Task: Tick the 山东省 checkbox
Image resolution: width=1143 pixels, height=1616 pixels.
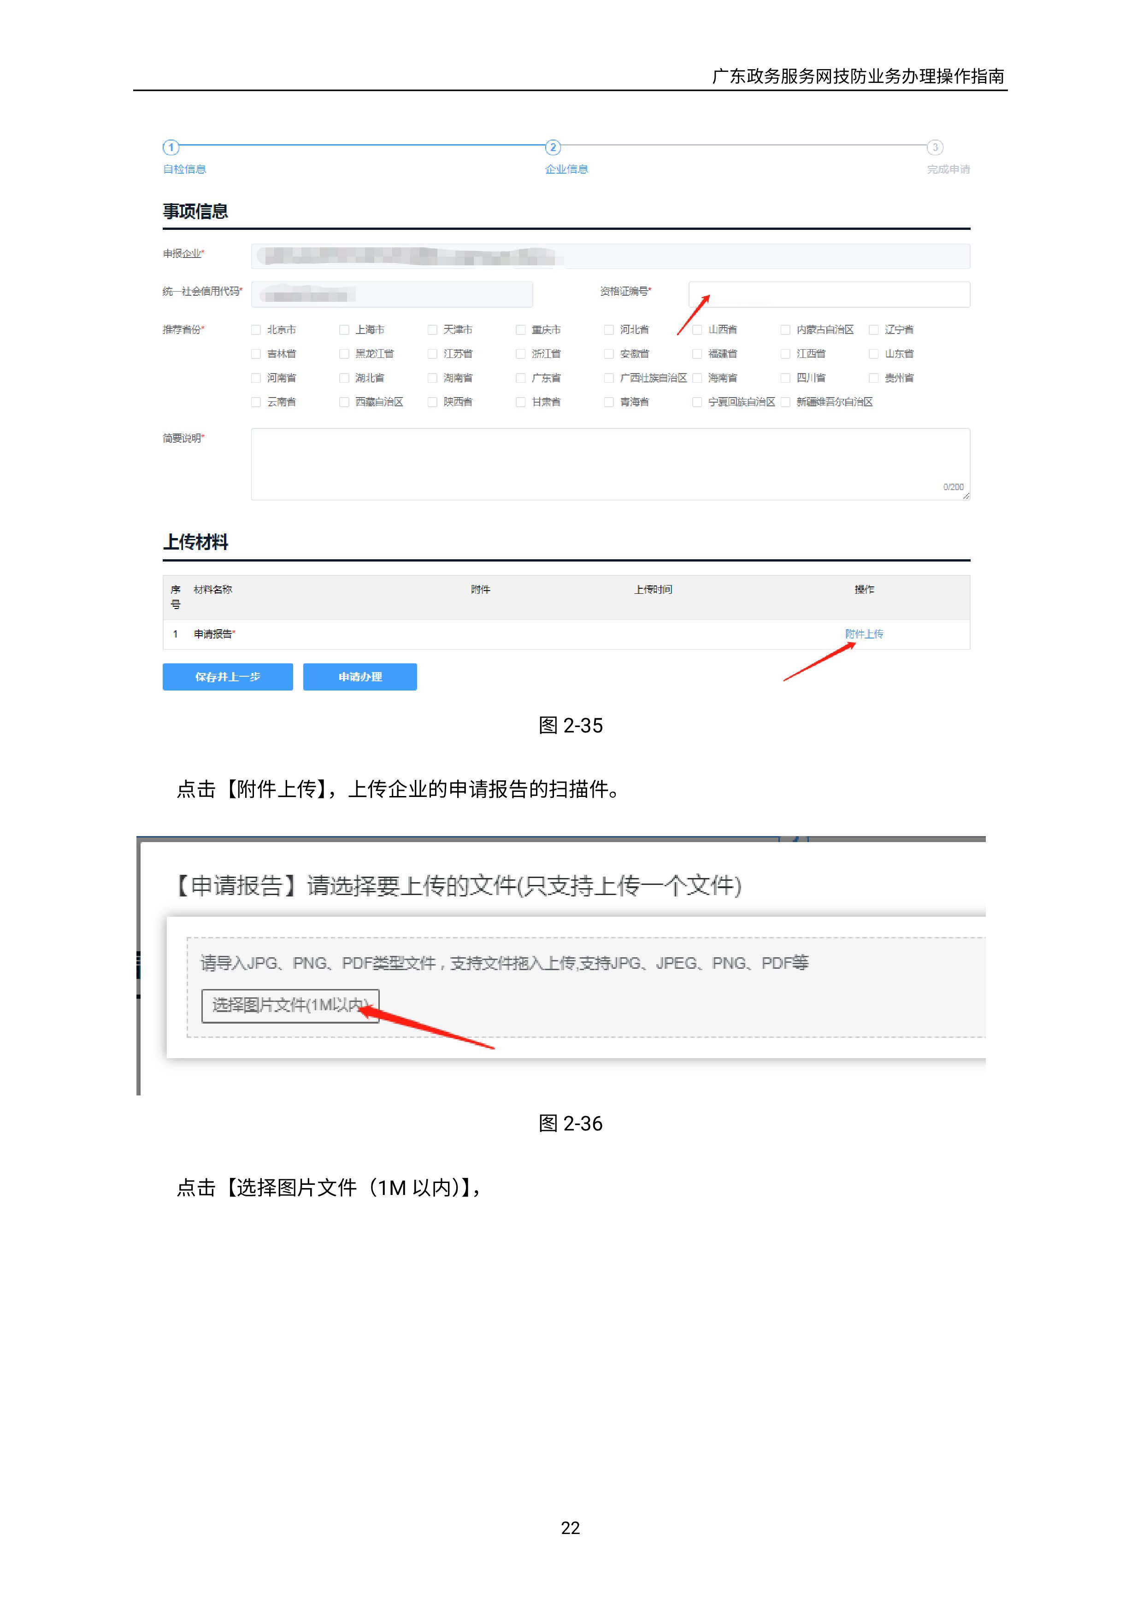Action: tap(873, 353)
